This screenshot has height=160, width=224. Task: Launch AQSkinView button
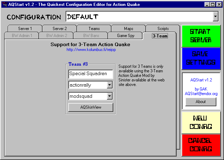91,107
